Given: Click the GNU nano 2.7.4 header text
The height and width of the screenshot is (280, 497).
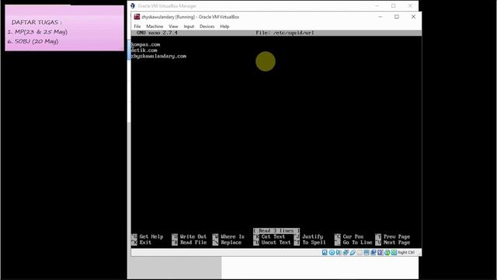Looking at the screenshot, I should coord(157,33).
